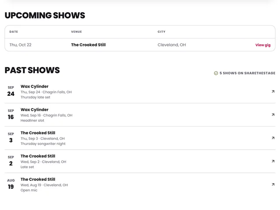Select the Thu, Oct 22 date cell
Screen dimensions: 280x210
point(21,45)
